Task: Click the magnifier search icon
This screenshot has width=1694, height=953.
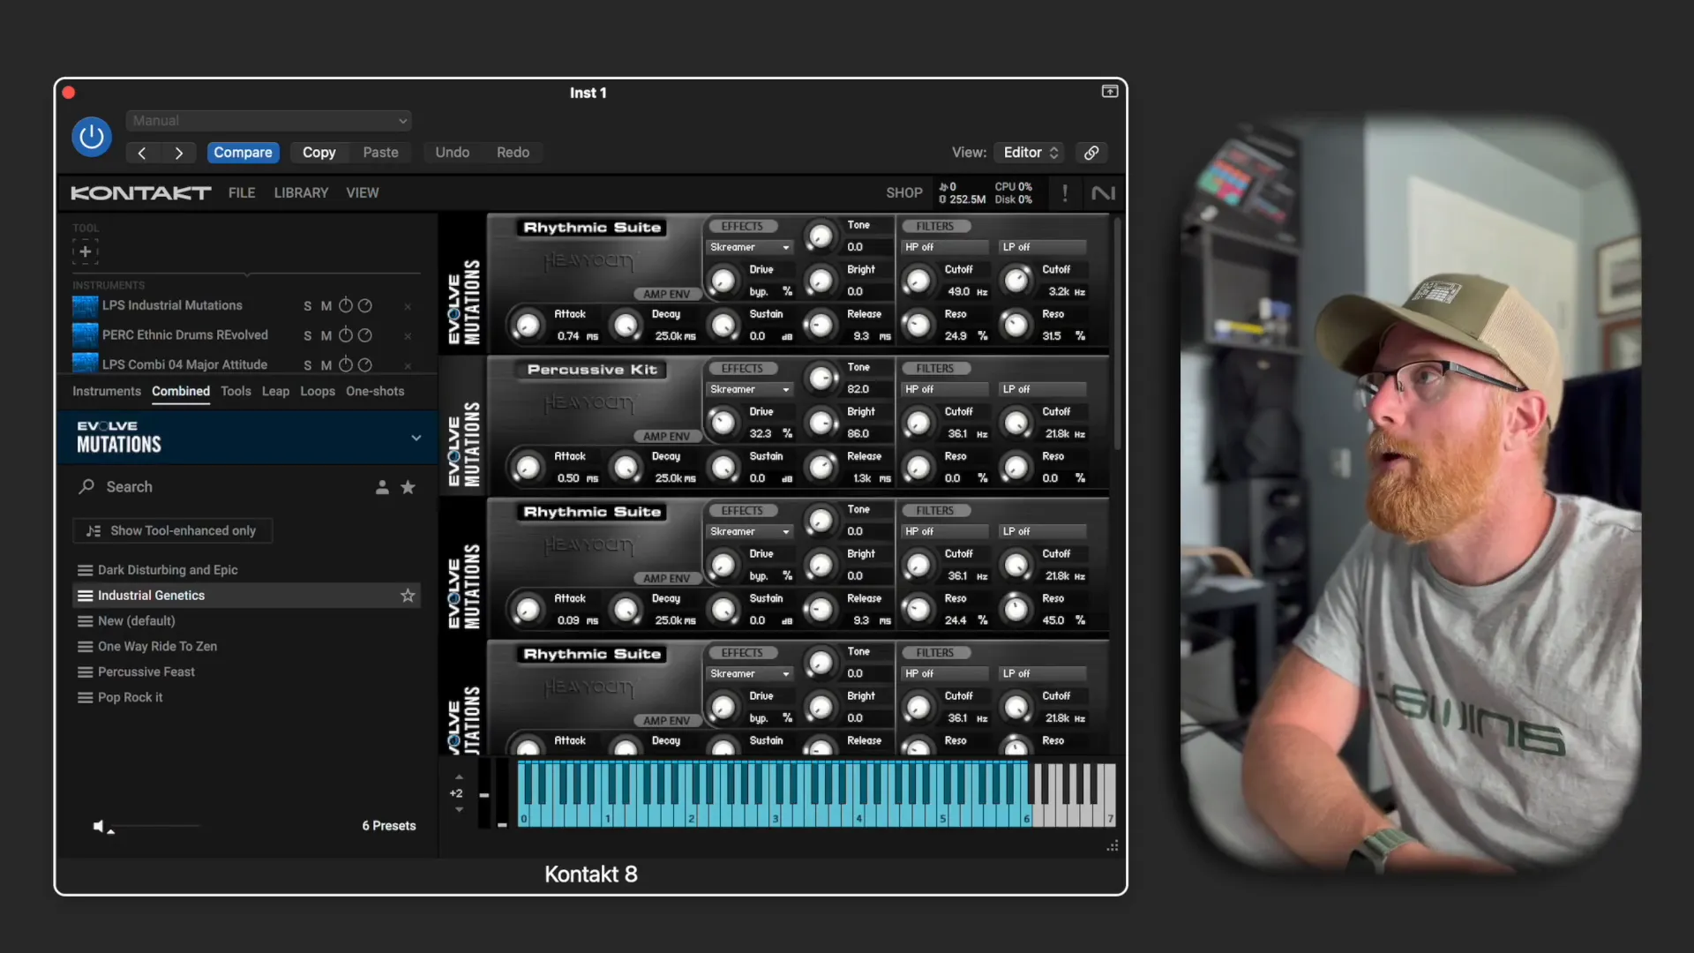Action: pyautogui.click(x=86, y=486)
